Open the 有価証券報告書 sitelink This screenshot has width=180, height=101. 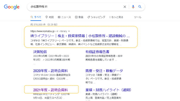pyautogui.click(x=97, y=52)
